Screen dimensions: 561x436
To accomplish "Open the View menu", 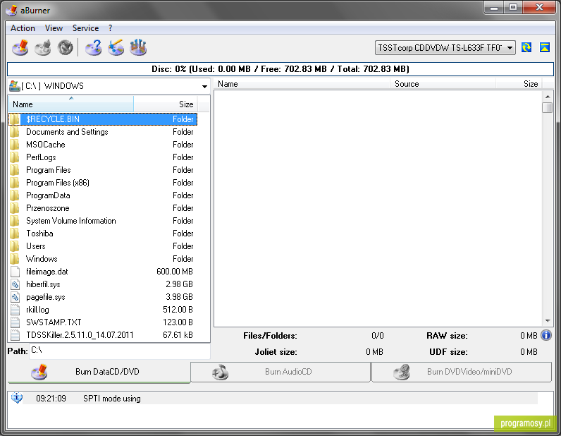I will point(54,28).
